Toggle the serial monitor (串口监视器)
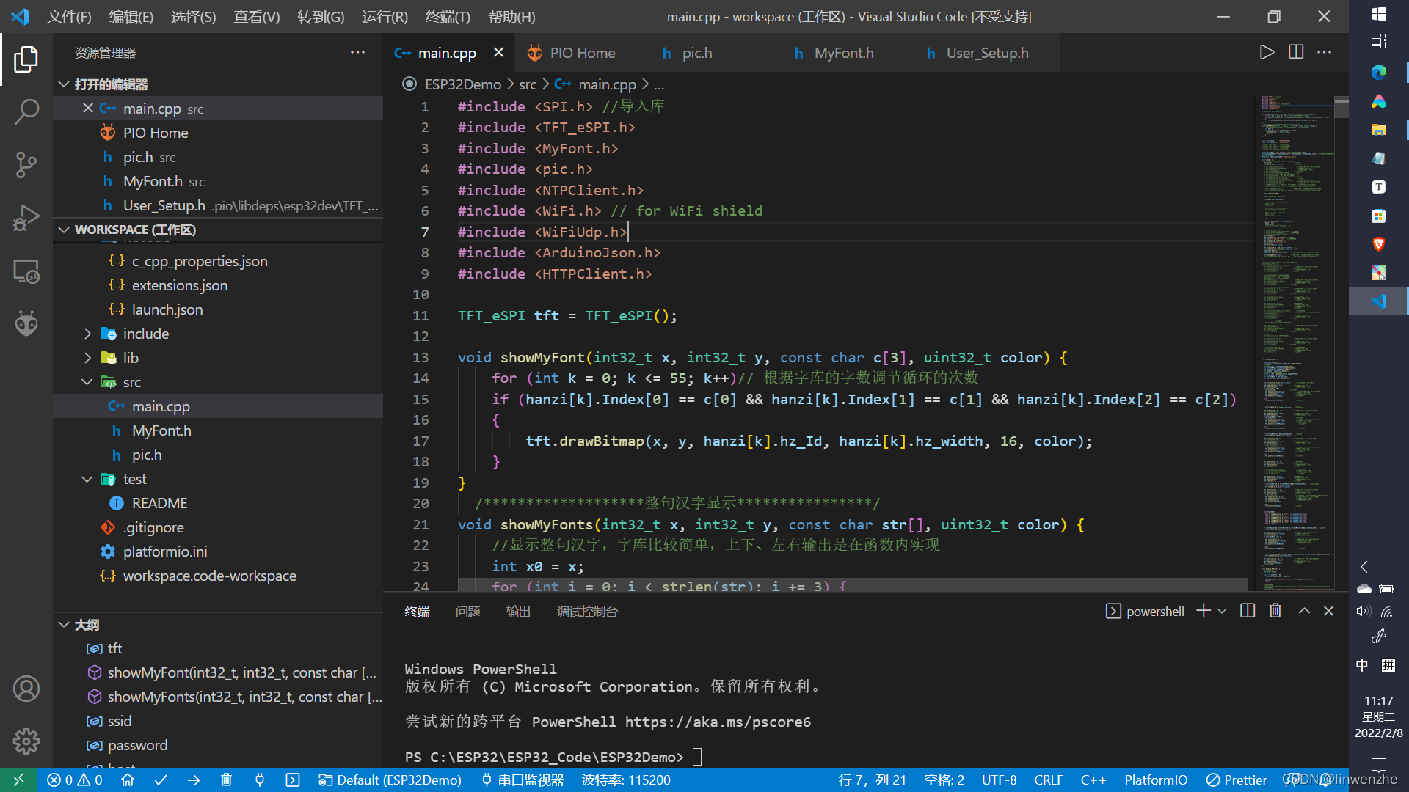 [523, 780]
